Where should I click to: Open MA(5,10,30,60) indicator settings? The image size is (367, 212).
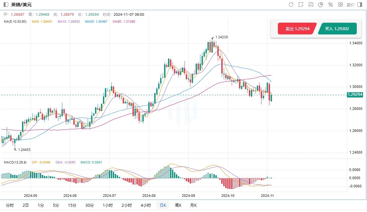(x=15, y=22)
